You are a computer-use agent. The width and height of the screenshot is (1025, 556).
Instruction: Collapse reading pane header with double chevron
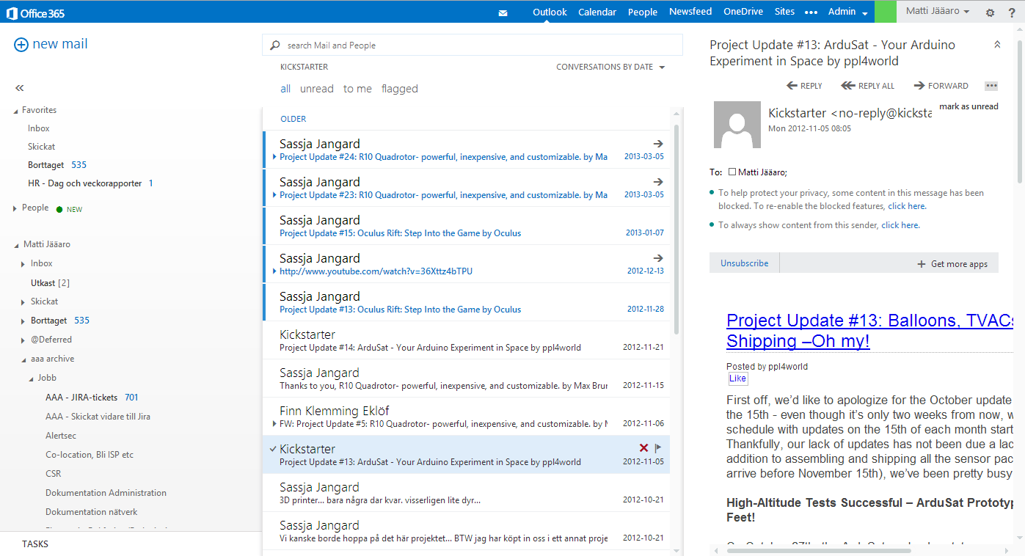[997, 45]
